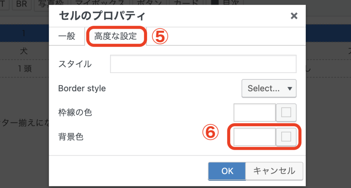Close the セルのプロパティ dialog with the X

coord(293,16)
